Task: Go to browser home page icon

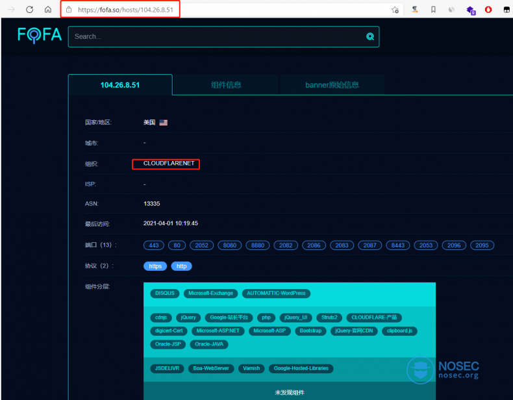Action: point(48,10)
